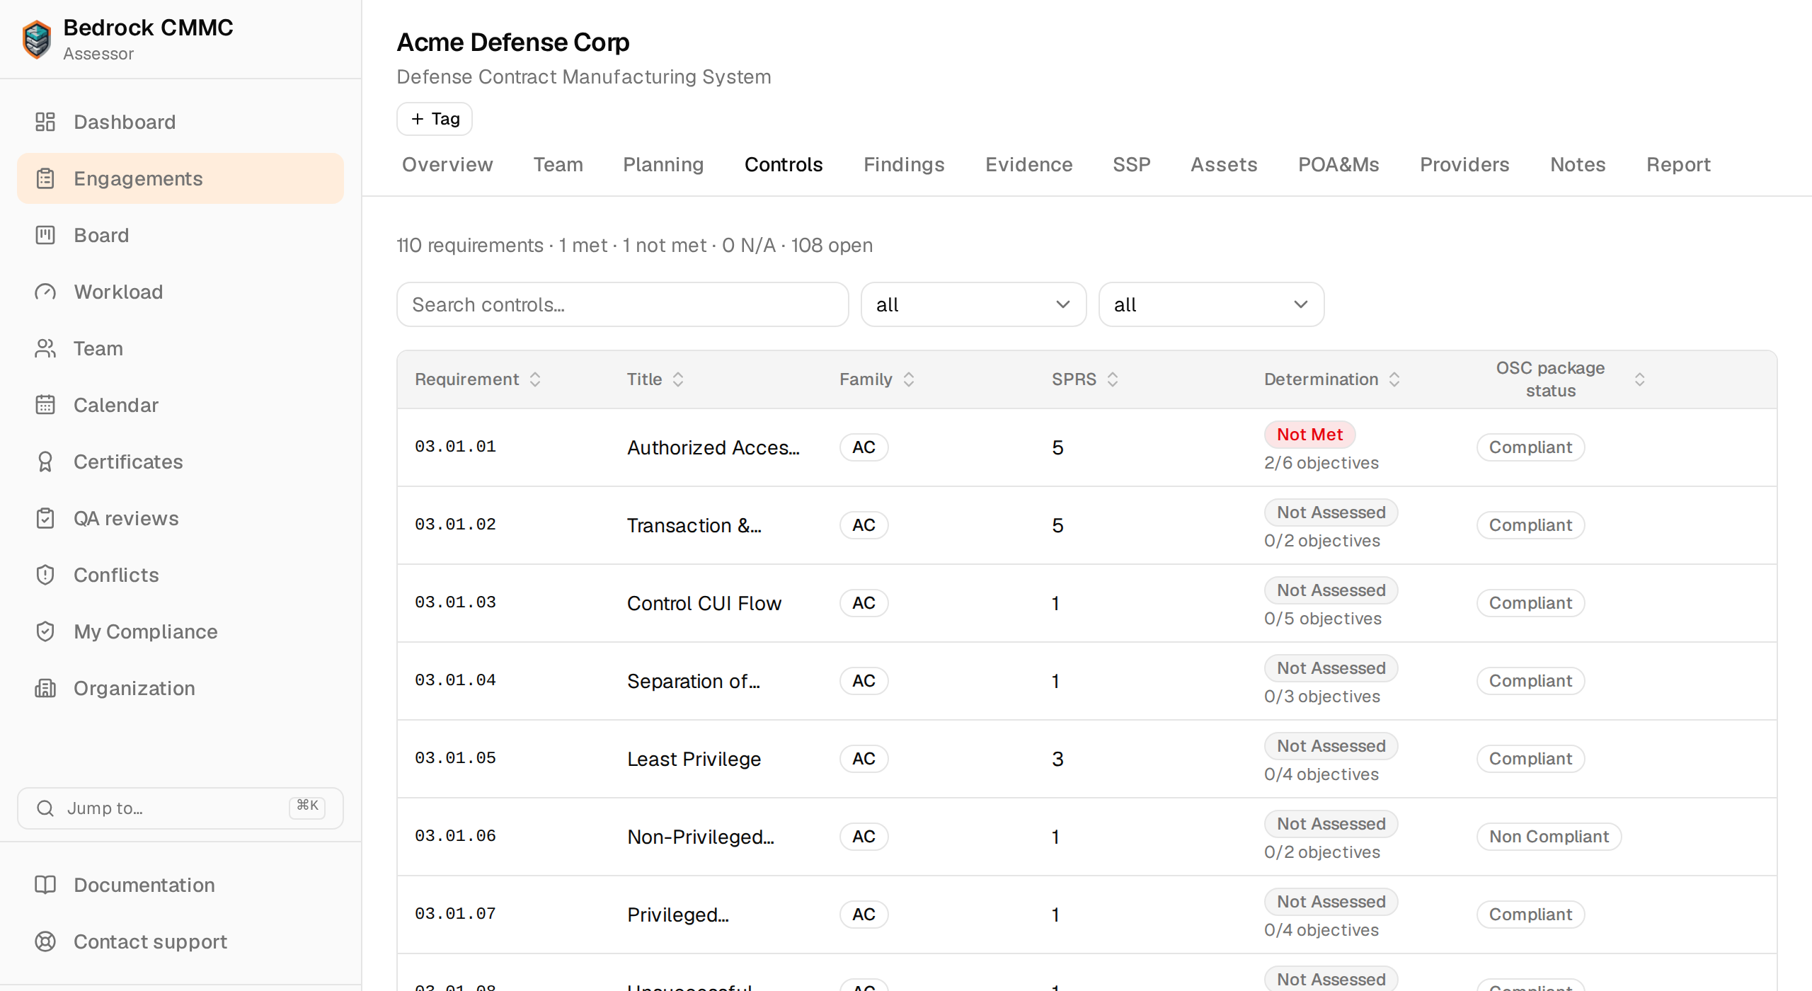Click the Conflicts shield icon

click(45, 575)
